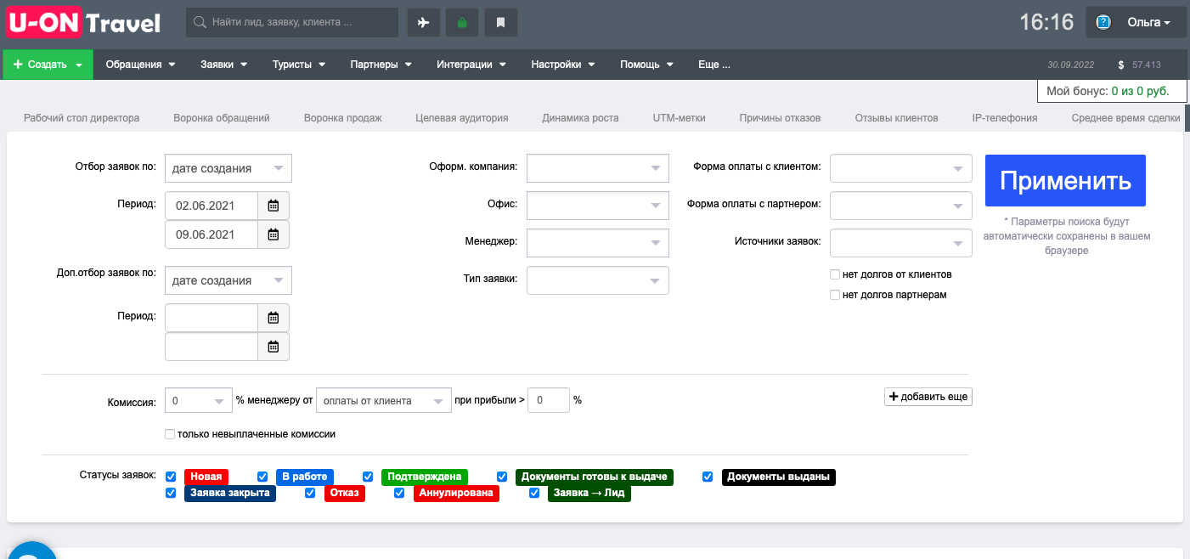Image resolution: width=1190 pixels, height=559 pixels.
Task: Expand Форма оплаты с клиентом dropdown
Action: coord(901,168)
